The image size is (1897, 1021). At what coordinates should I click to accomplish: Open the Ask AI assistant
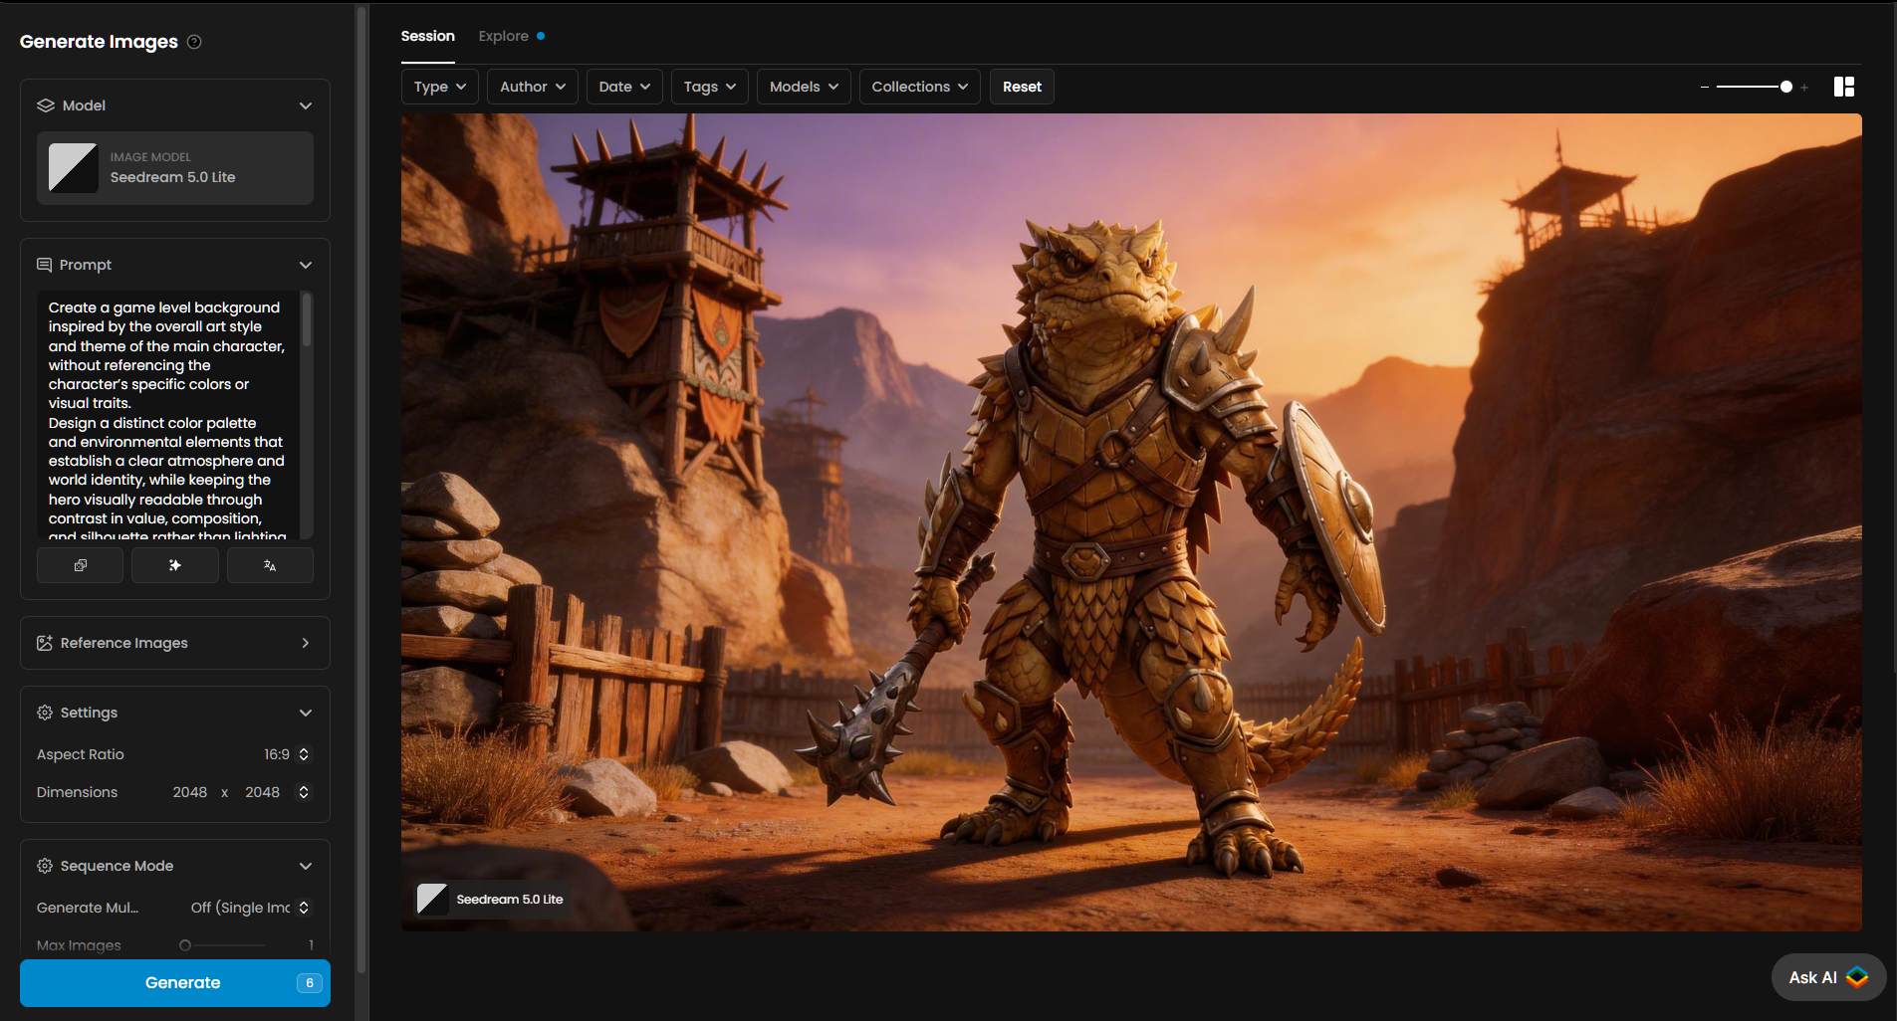[1827, 977]
